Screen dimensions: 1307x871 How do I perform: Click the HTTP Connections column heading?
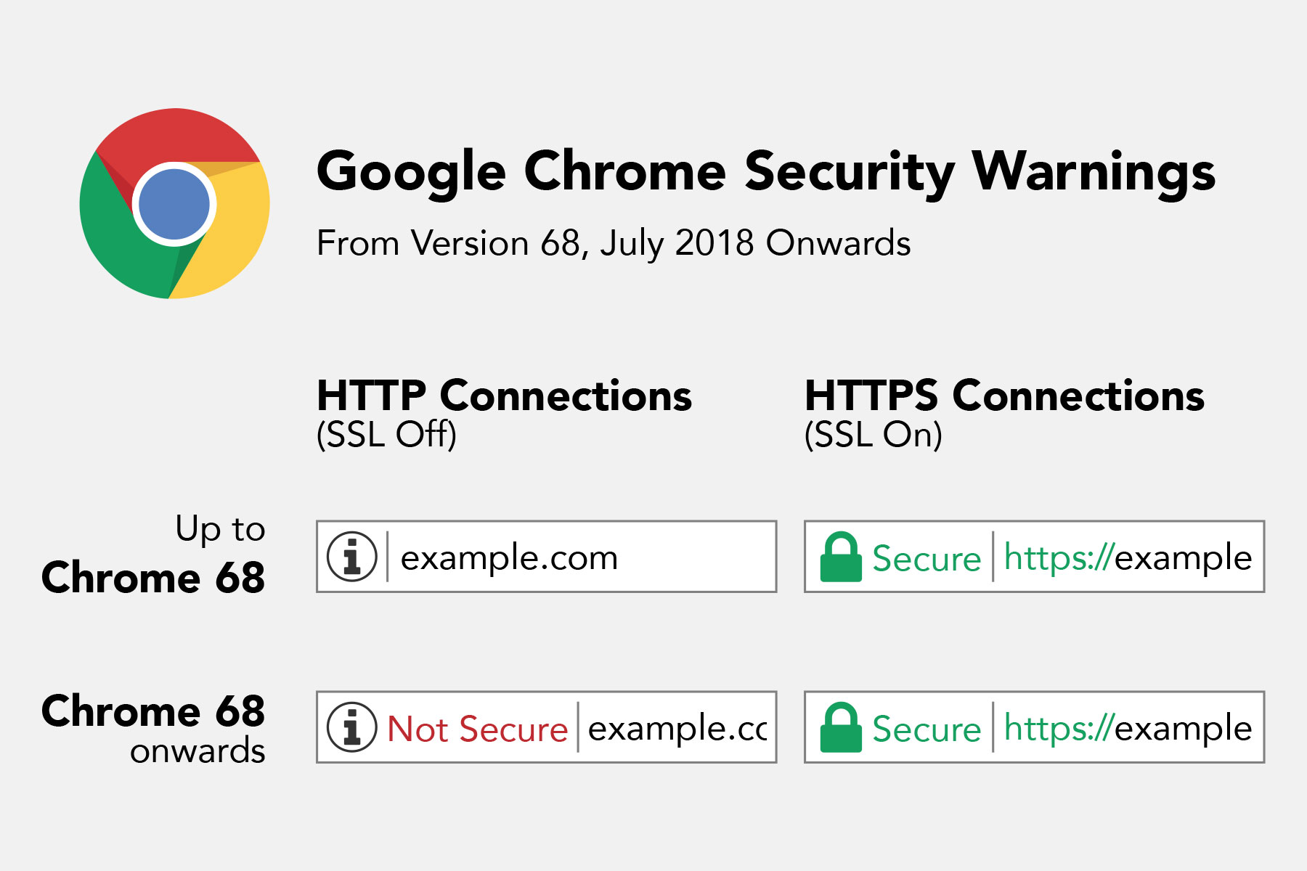point(504,396)
